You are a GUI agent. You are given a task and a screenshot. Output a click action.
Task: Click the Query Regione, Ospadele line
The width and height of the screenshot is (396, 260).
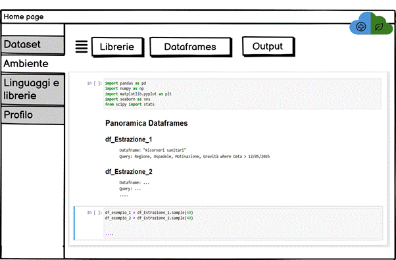coord(195,157)
